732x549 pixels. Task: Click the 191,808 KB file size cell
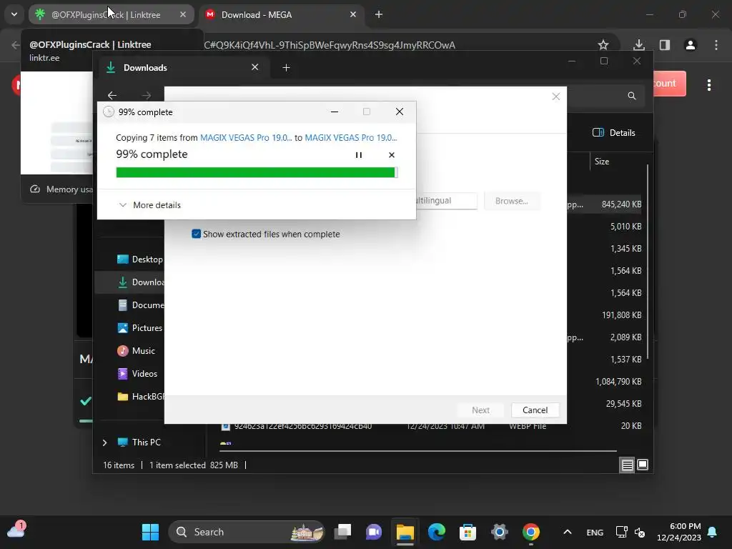click(x=621, y=315)
